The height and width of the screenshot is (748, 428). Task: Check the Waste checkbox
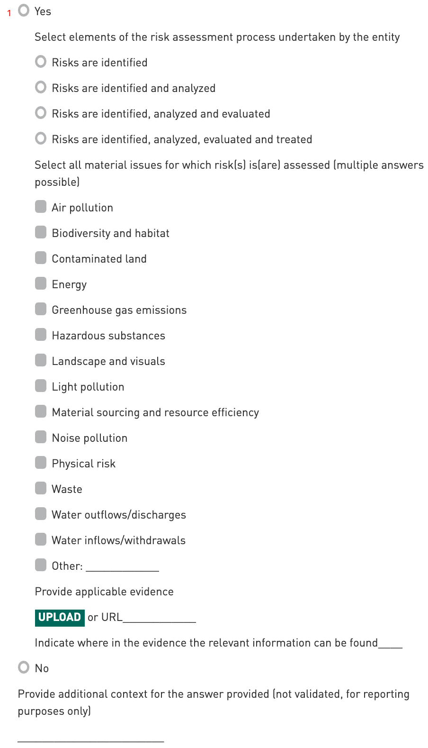click(x=41, y=488)
